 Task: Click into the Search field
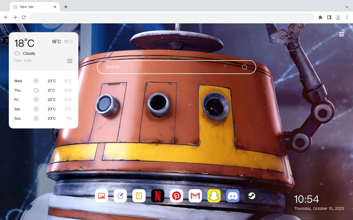click(x=176, y=67)
